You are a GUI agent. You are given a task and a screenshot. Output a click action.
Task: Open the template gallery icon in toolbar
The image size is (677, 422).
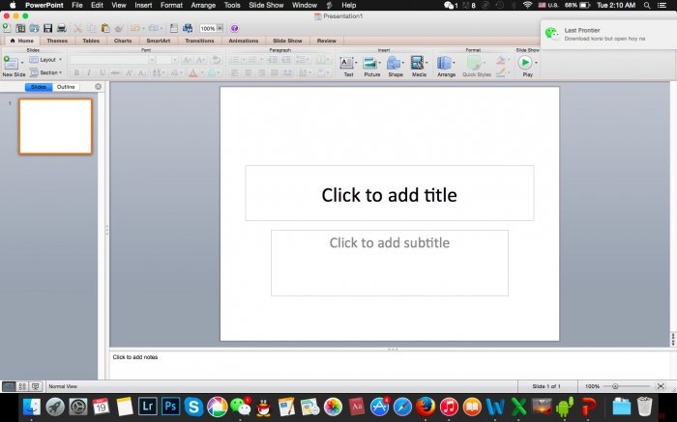point(20,28)
